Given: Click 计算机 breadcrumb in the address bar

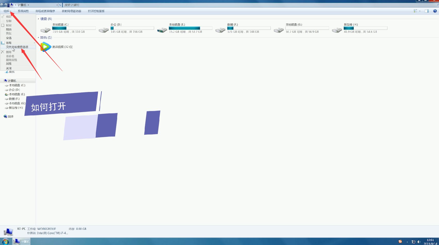Looking at the screenshot, I should (x=22, y=5).
